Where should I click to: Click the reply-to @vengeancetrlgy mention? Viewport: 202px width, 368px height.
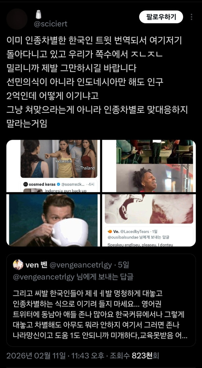[x=43, y=277]
